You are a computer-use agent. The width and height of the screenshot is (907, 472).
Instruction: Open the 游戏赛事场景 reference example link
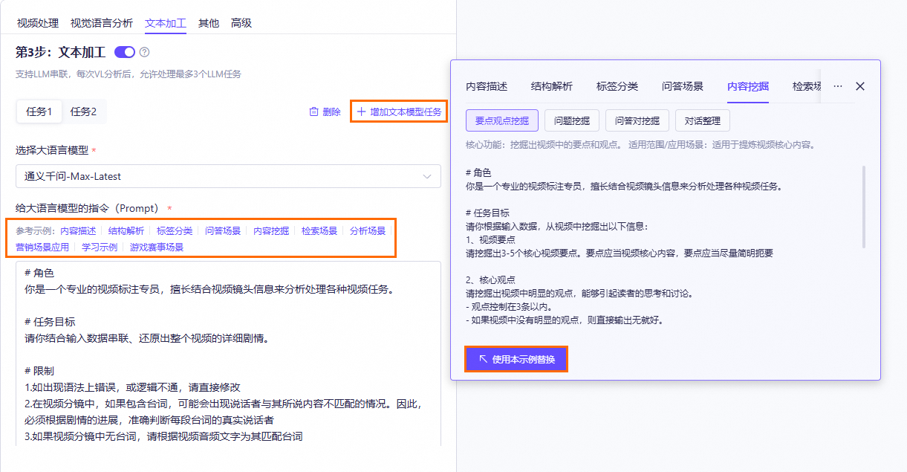click(157, 248)
